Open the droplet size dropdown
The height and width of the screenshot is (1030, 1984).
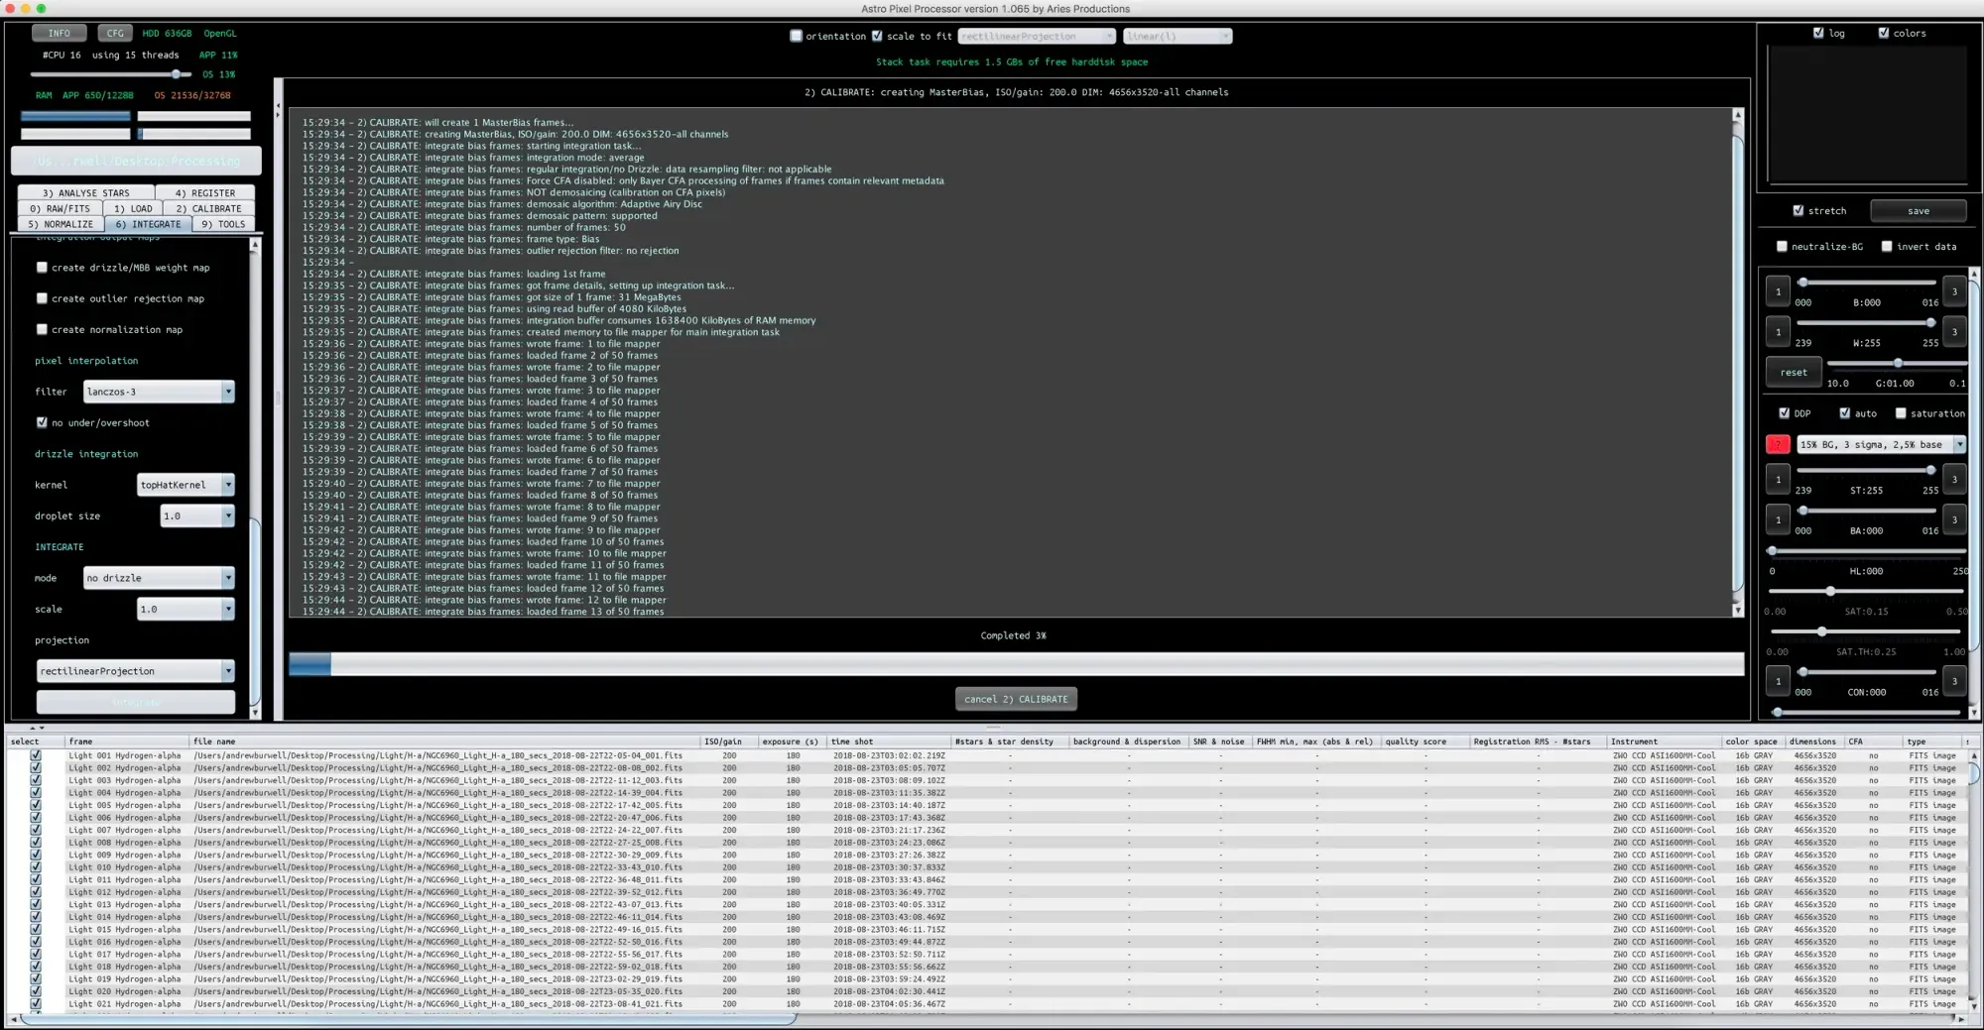pyautogui.click(x=197, y=515)
